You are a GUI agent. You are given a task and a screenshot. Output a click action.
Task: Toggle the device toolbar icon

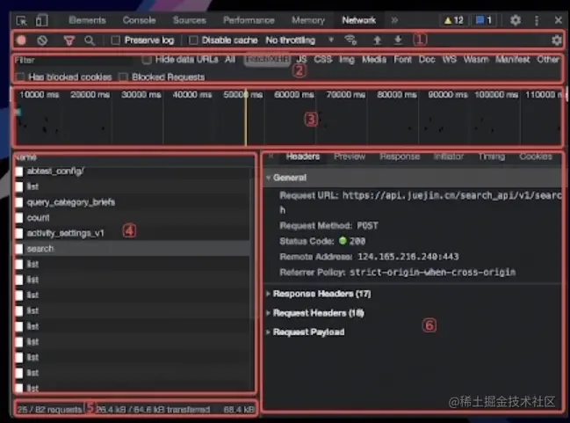41,20
